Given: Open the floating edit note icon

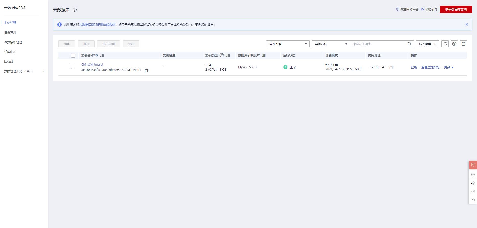Looking at the screenshot, I should pyautogui.click(x=473, y=200).
